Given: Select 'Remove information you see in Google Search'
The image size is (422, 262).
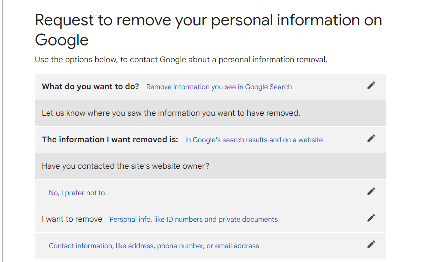Looking at the screenshot, I should coord(219,87).
